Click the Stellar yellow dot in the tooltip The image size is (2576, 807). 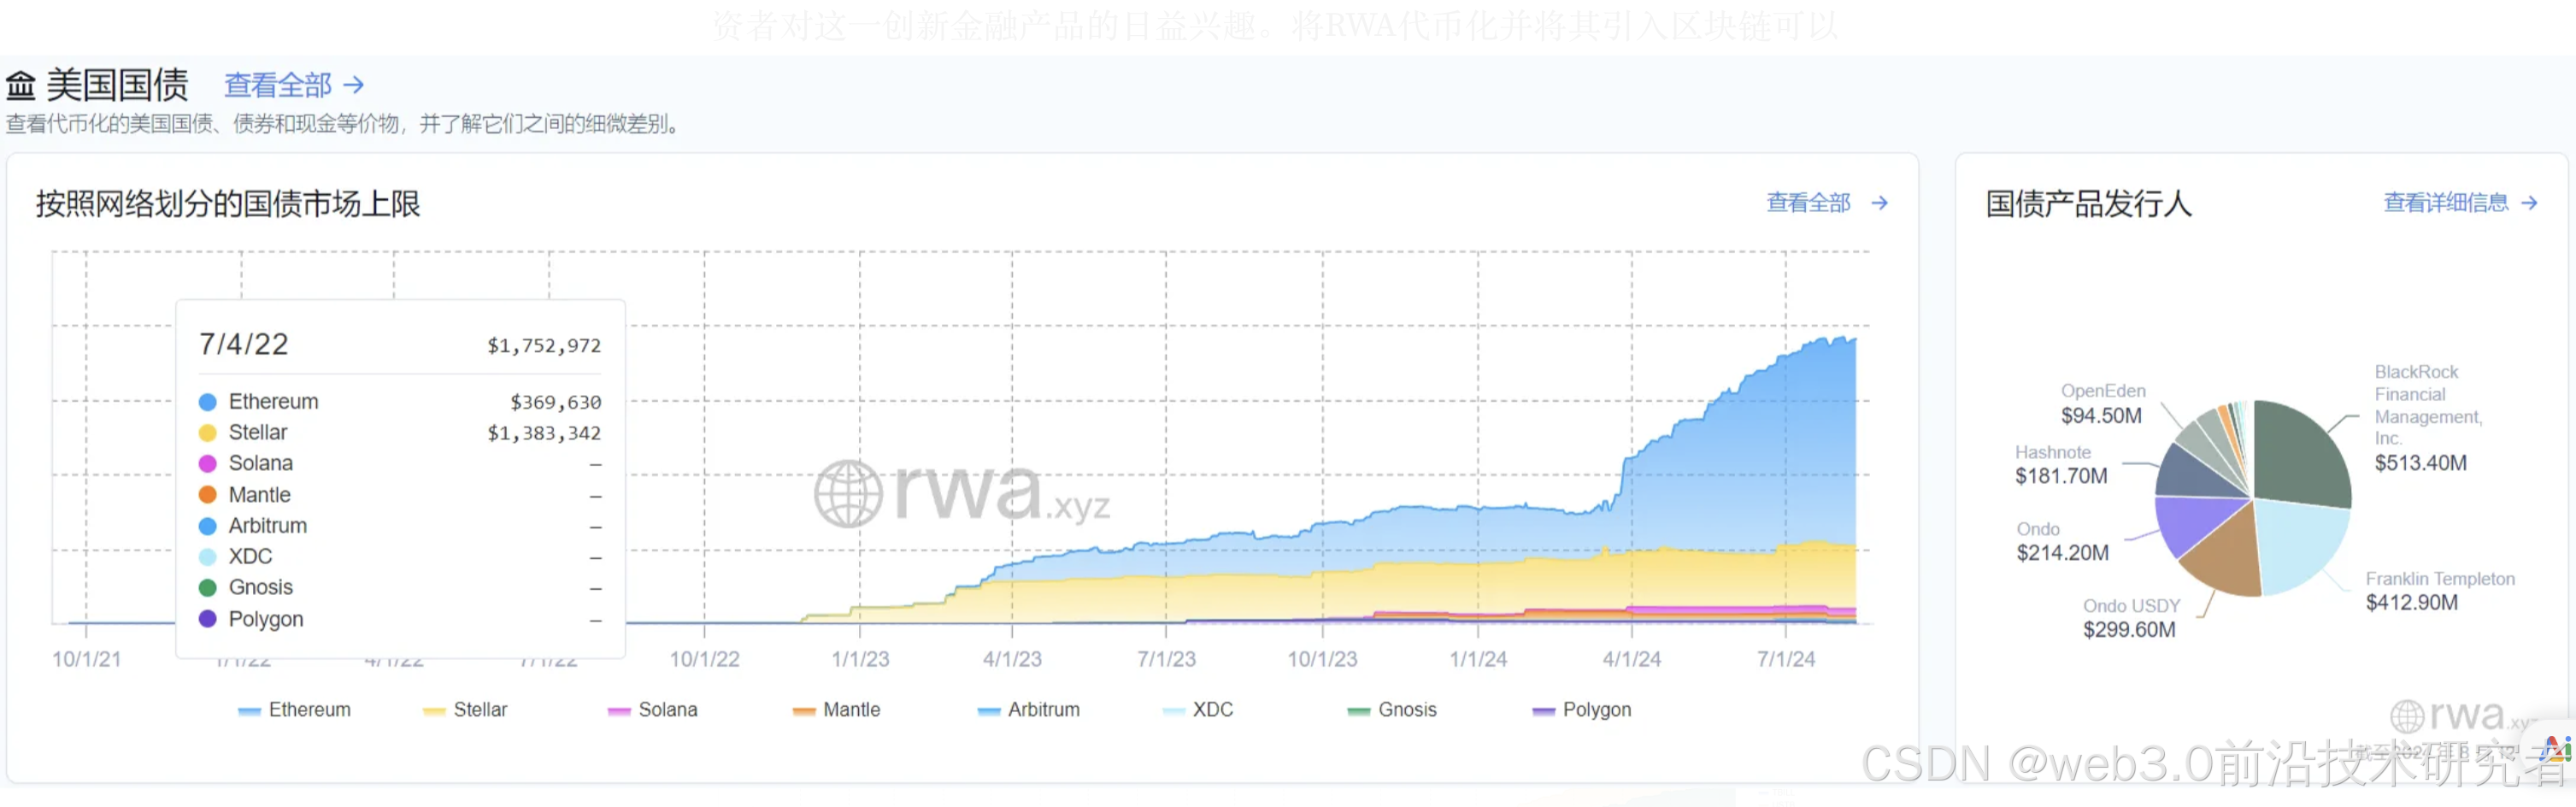208,433
